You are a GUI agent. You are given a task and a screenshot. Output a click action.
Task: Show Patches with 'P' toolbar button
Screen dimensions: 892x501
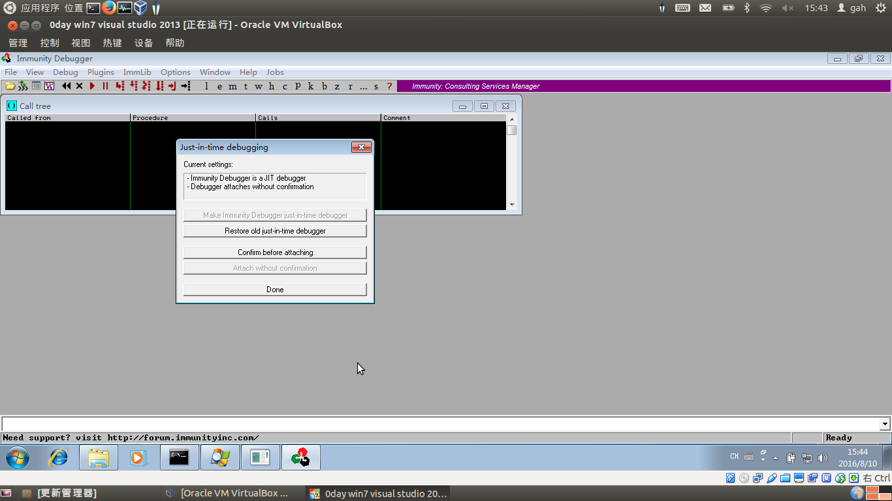click(298, 86)
